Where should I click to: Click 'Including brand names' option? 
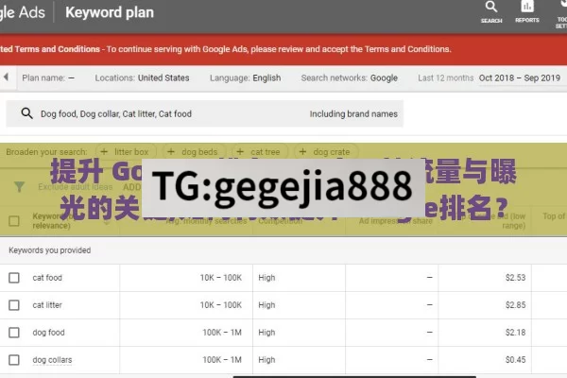(x=353, y=114)
